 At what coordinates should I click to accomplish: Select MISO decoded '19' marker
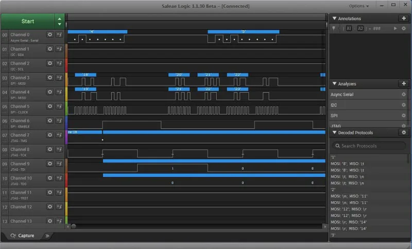coord(85,89)
